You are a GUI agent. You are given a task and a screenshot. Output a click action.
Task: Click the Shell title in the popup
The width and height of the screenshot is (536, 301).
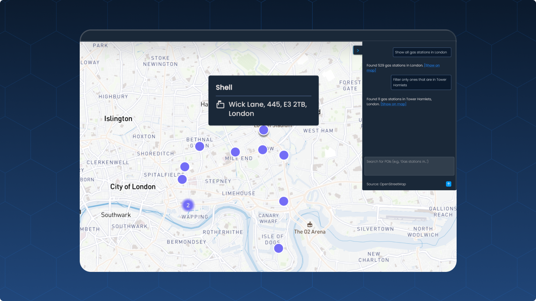click(224, 87)
